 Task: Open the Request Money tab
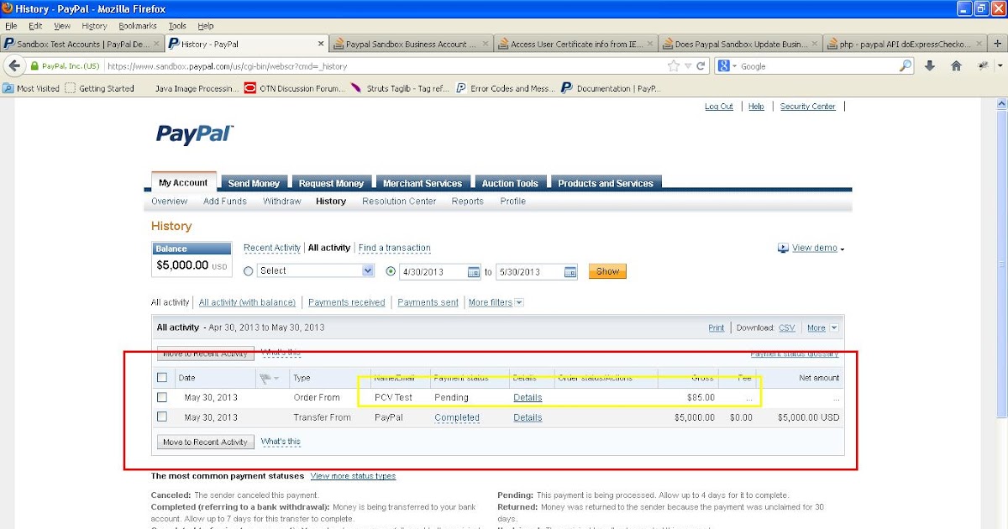tap(332, 183)
